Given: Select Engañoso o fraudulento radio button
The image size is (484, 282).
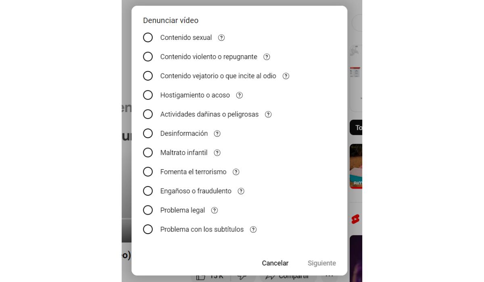Looking at the screenshot, I should pos(148,191).
